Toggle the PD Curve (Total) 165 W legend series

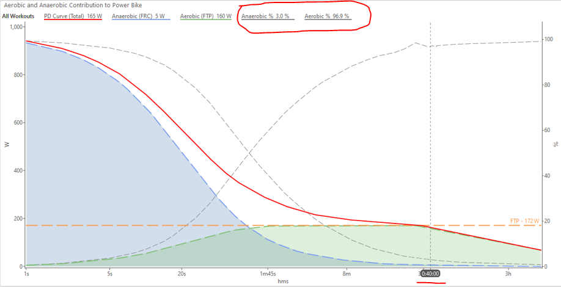coord(73,16)
